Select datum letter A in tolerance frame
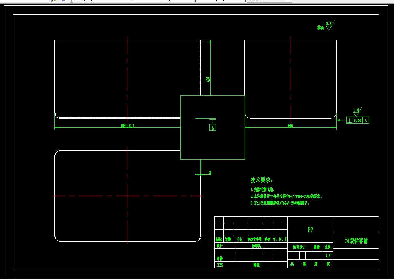Image resolution: width=394 pixels, height=279 pixels. point(365,120)
